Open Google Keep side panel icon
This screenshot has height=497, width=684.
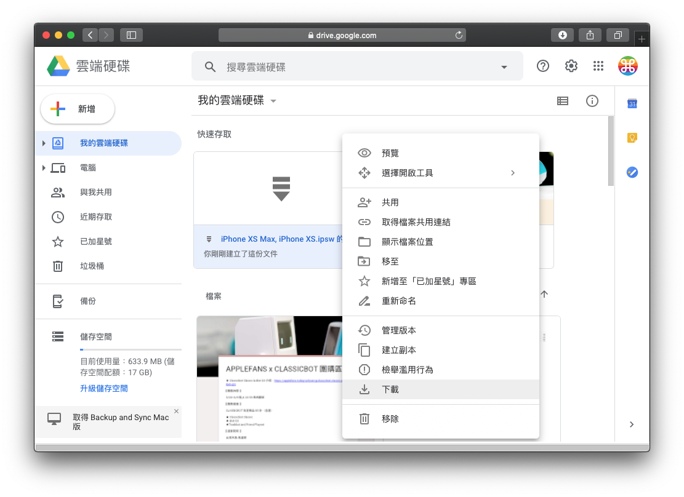632,138
